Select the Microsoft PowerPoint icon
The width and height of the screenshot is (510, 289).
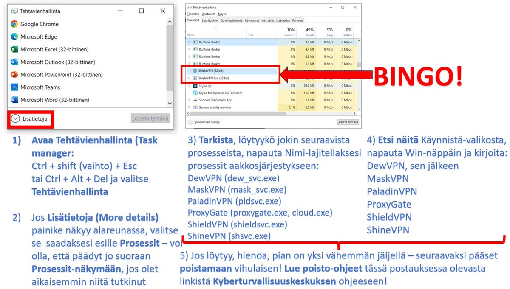click(14, 75)
